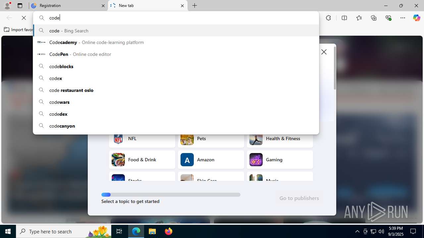Open a new browser tab with plus button

(x=195, y=6)
